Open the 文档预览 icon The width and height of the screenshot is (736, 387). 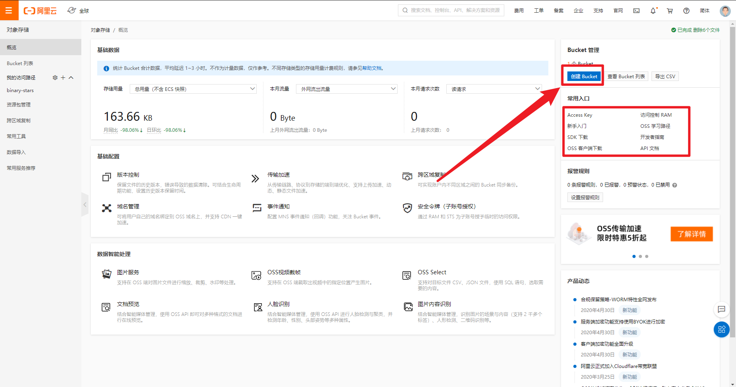click(x=106, y=307)
